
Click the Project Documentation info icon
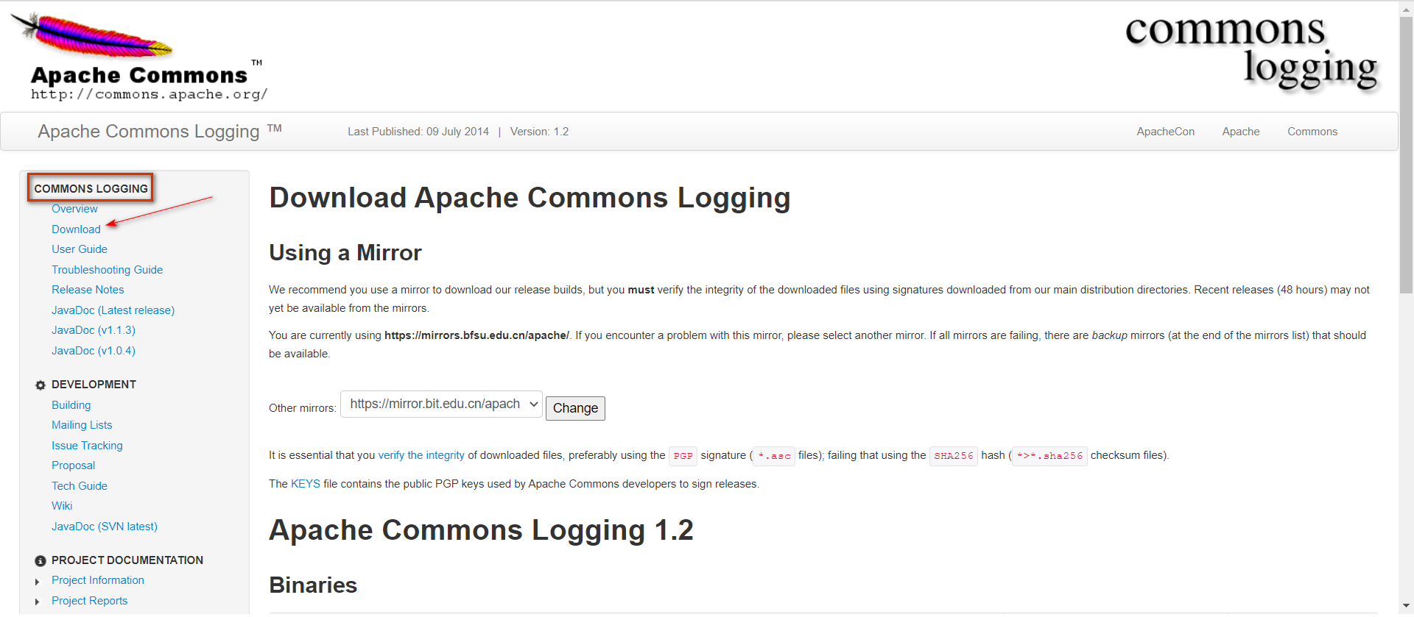41,561
